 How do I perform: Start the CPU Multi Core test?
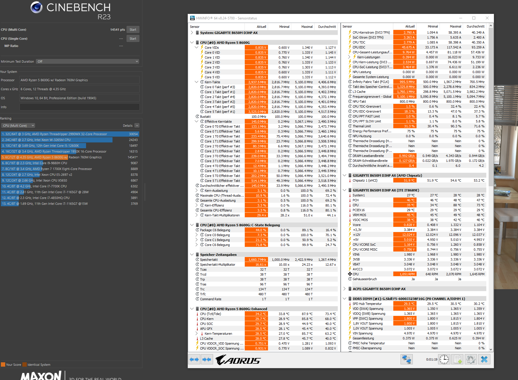[x=133, y=30]
